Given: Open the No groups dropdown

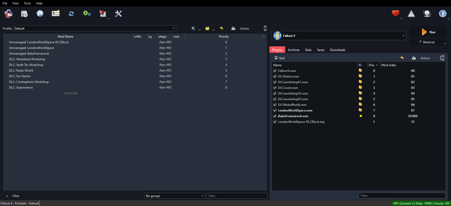Looking at the screenshot, I should 175,196.
